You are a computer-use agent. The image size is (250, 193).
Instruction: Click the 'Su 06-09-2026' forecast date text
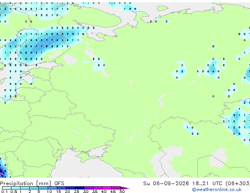[166, 183]
